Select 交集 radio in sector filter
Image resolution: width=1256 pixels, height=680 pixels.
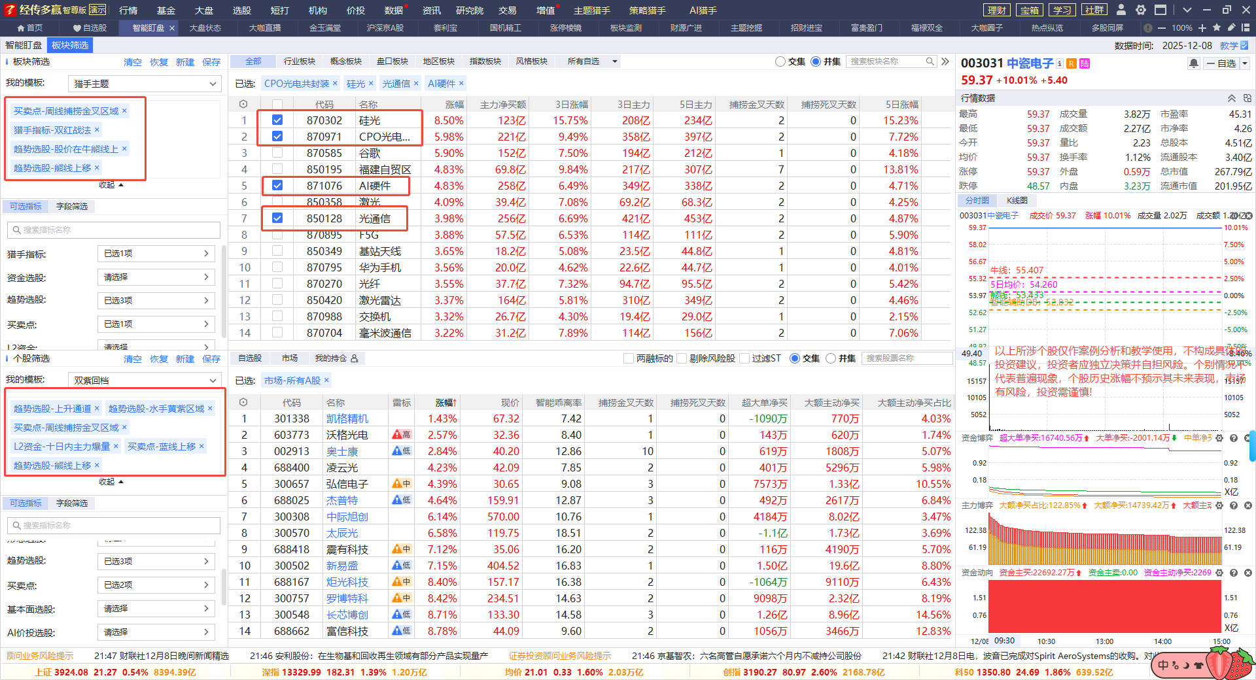(780, 61)
